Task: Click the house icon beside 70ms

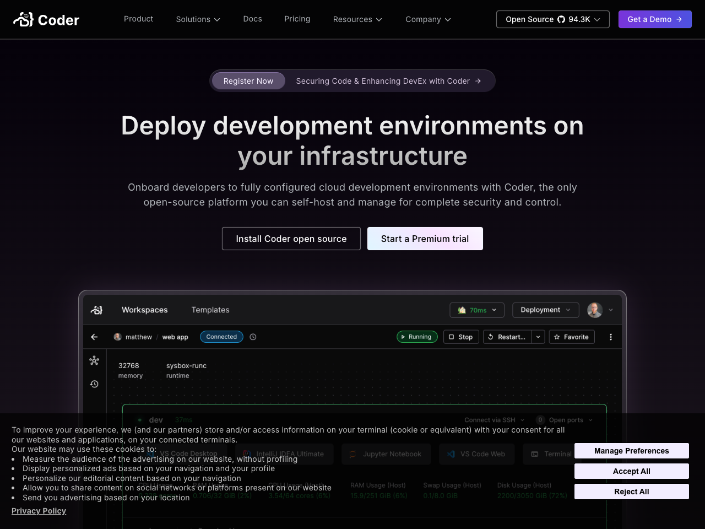Action: pyautogui.click(x=462, y=310)
